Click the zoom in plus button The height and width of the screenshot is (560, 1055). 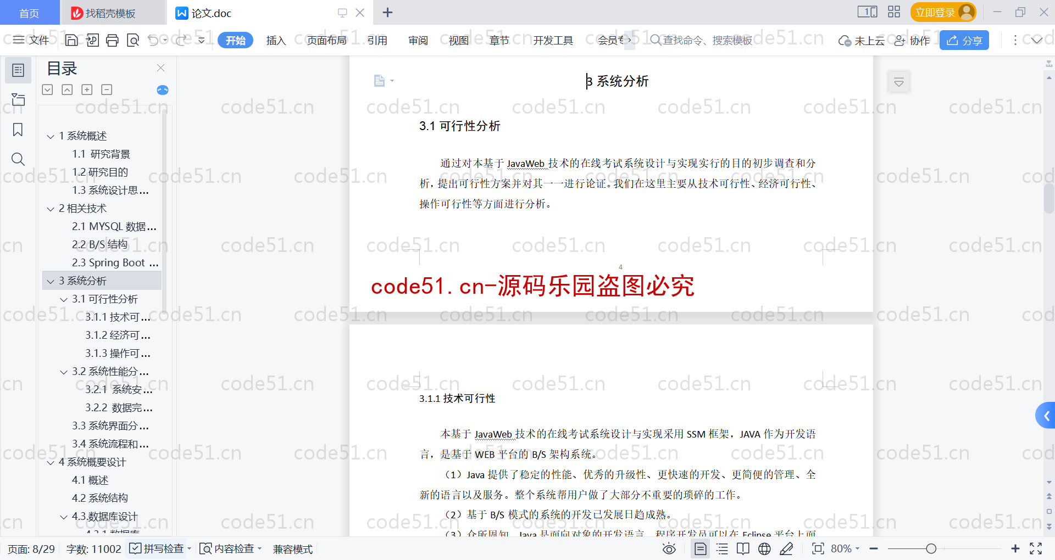1015,548
